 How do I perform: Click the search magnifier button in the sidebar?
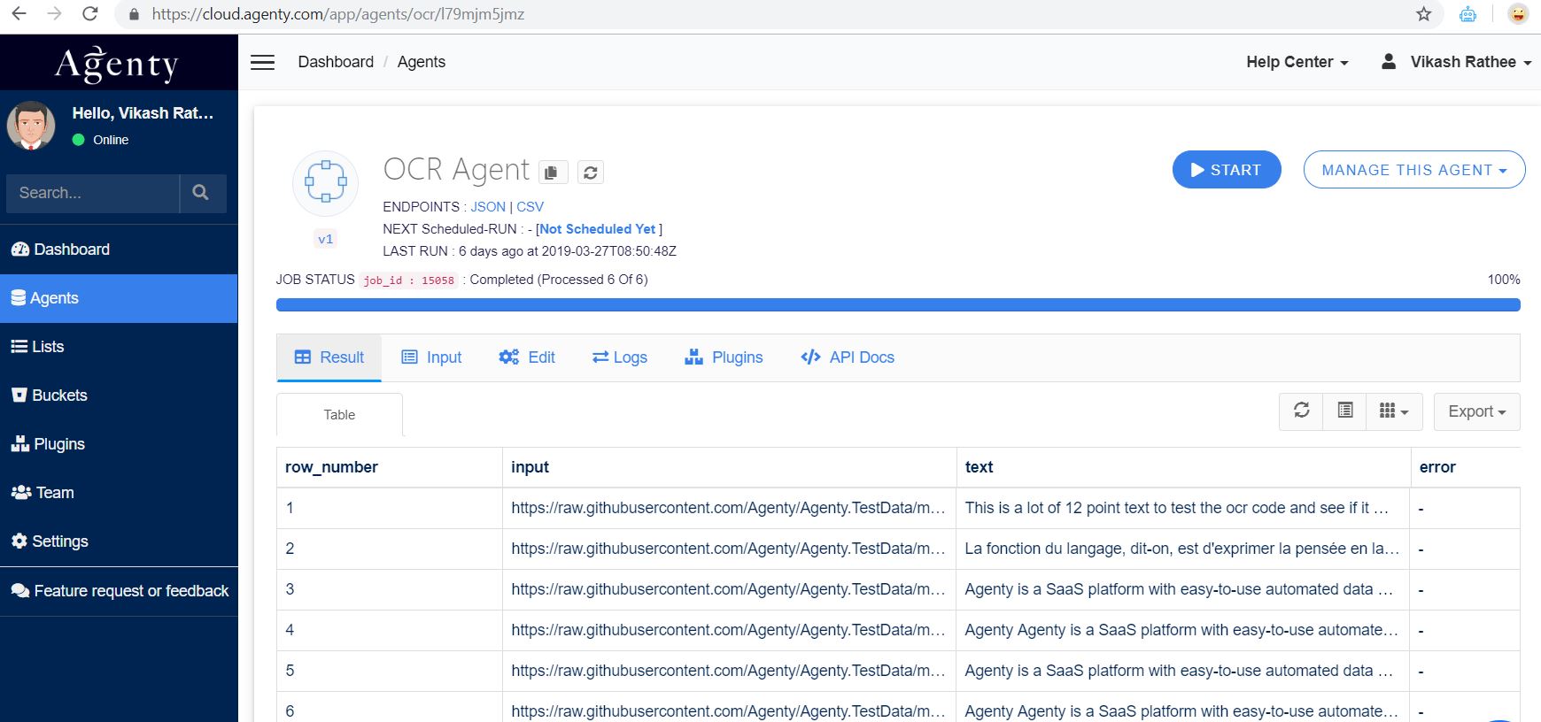pyautogui.click(x=202, y=193)
